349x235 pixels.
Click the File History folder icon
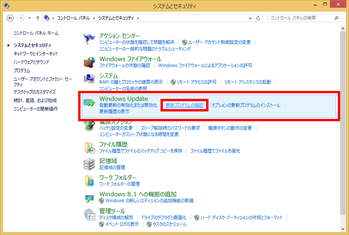click(x=89, y=148)
